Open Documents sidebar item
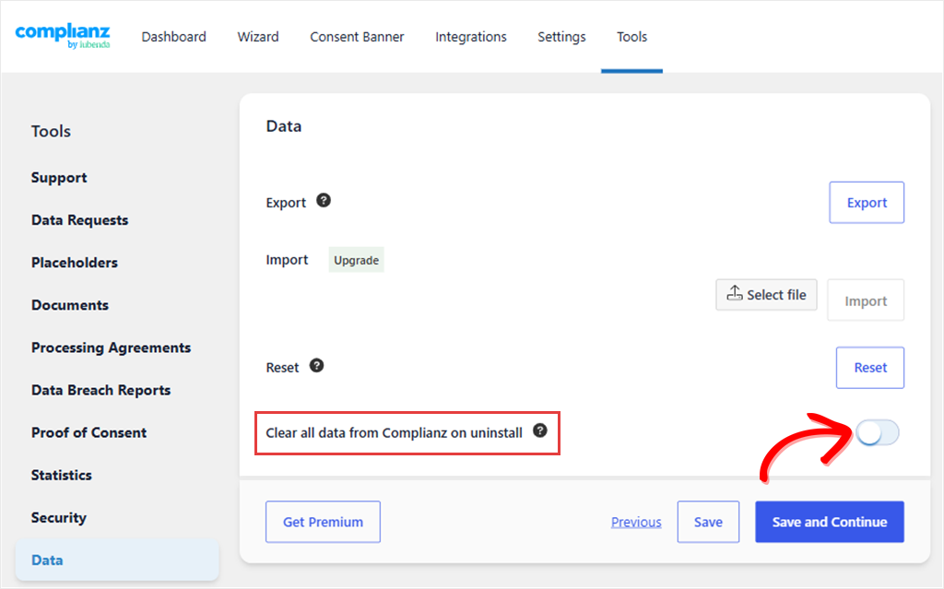944x589 pixels. tap(70, 305)
